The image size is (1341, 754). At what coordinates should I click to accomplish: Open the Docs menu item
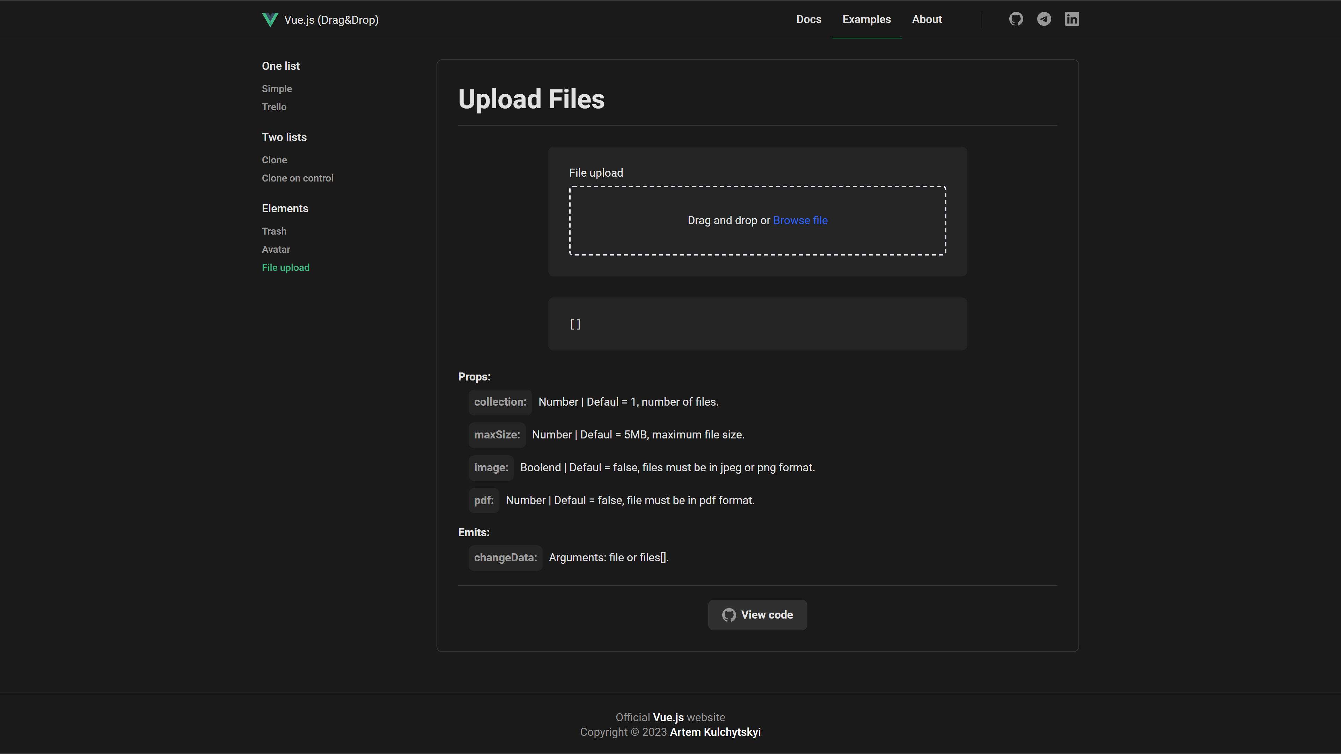808,19
